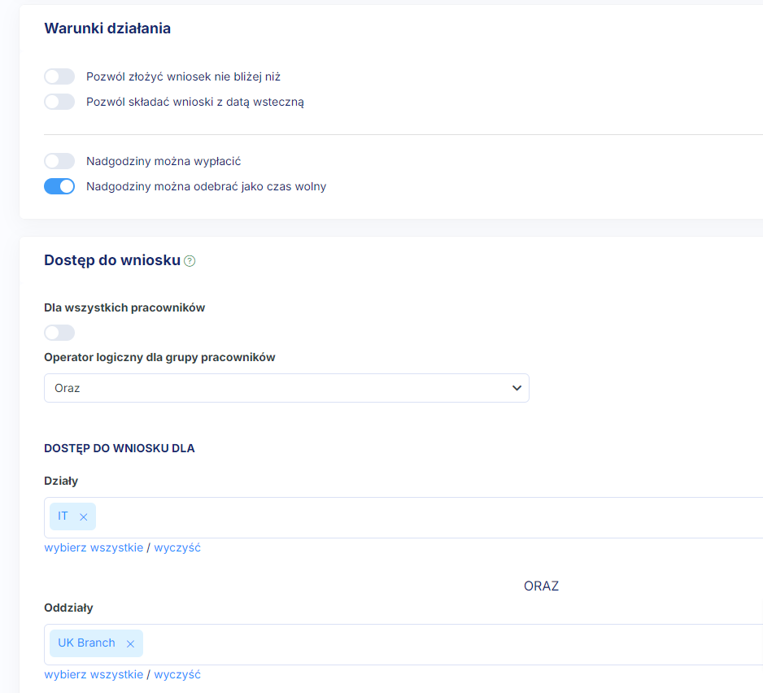Disable Nadgodziny można odebrać jako czas wolny
The width and height of the screenshot is (763, 693).
click(x=59, y=186)
